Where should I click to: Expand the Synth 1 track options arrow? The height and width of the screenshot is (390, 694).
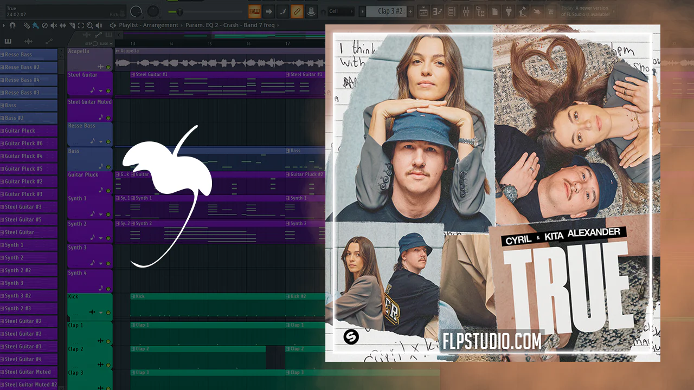(101, 214)
